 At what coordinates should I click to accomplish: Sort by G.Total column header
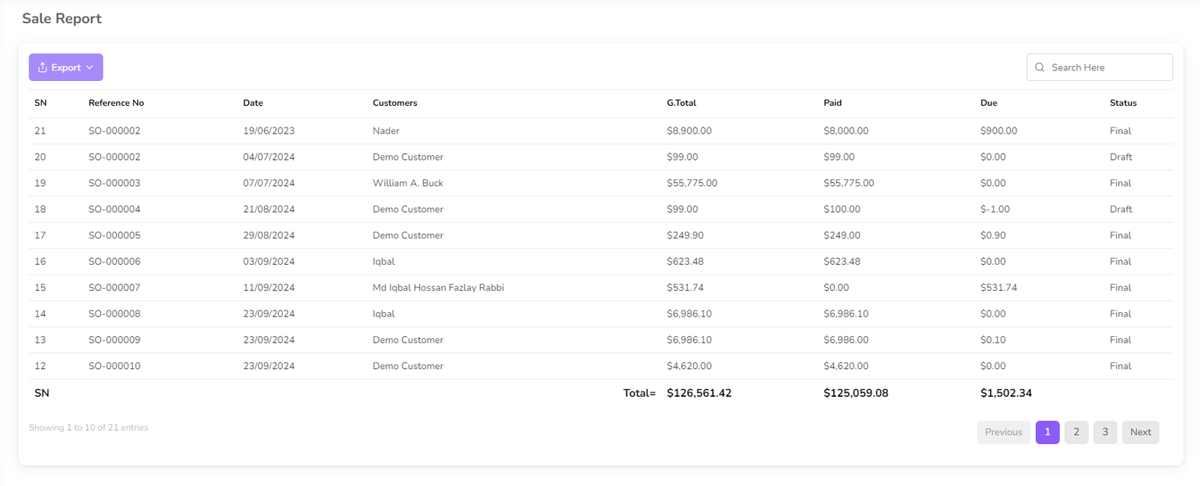tap(681, 103)
